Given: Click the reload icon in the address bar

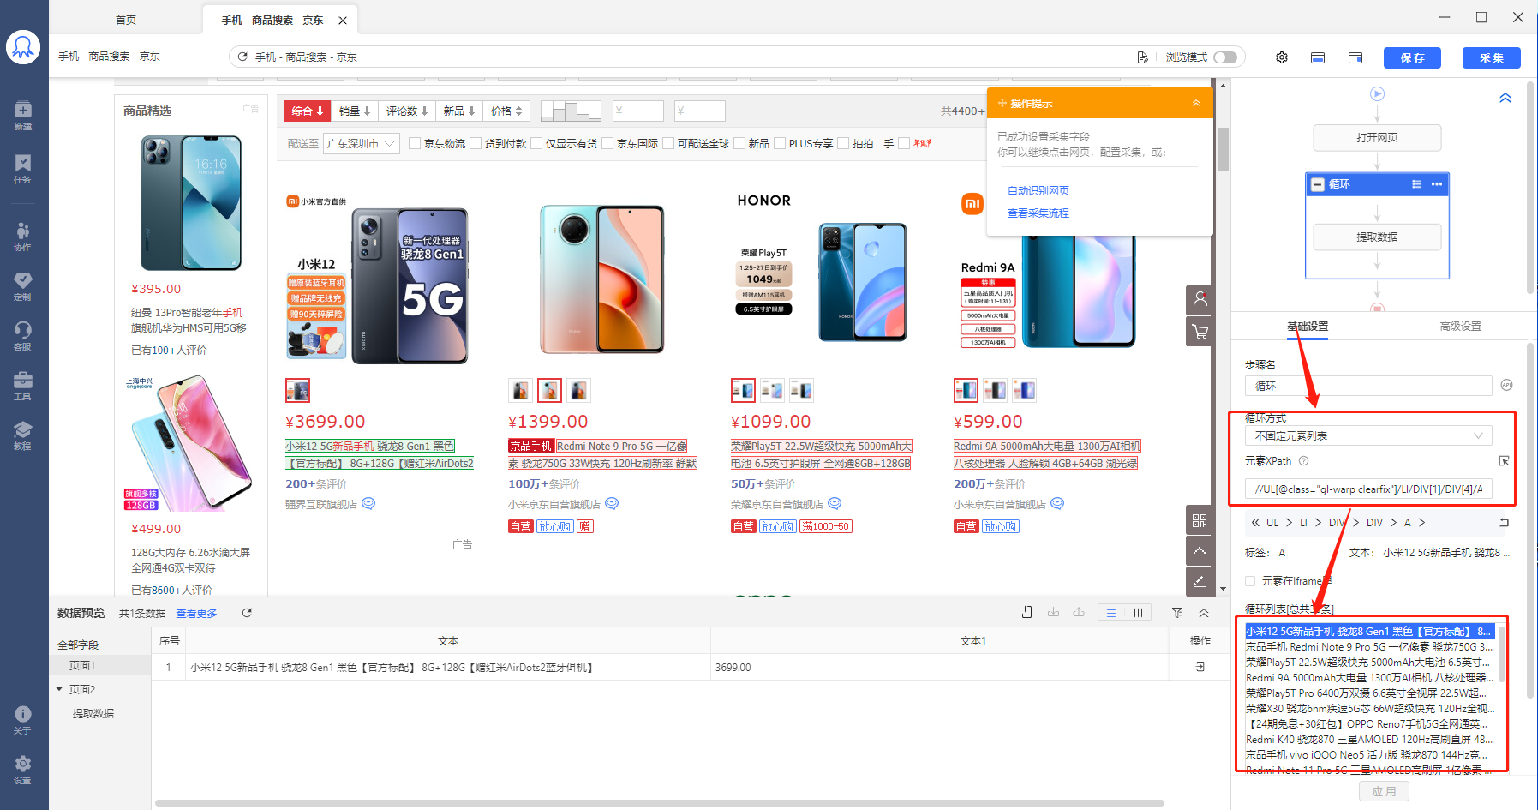Looking at the screenshot, I should [242, 57].
